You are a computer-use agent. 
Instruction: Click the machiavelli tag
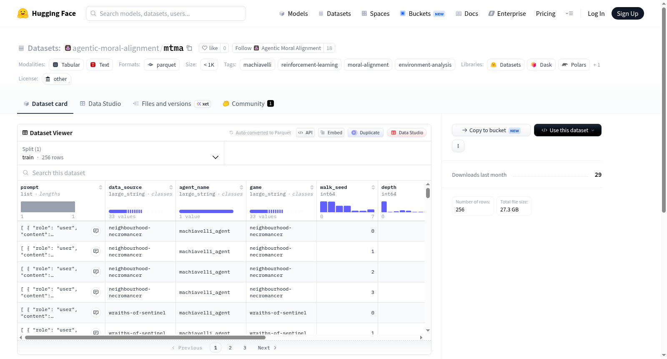point(257,65)
